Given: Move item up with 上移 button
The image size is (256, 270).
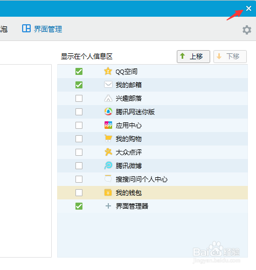Looking at the screenshot, I should [193, 57].
